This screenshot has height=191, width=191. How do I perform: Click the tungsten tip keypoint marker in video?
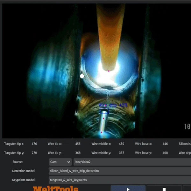click(109, 71)
